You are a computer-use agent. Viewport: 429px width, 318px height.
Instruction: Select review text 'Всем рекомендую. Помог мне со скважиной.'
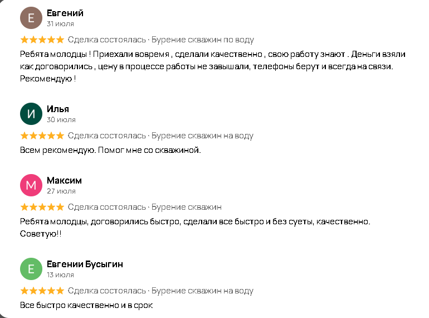click(x=110, y=150)
